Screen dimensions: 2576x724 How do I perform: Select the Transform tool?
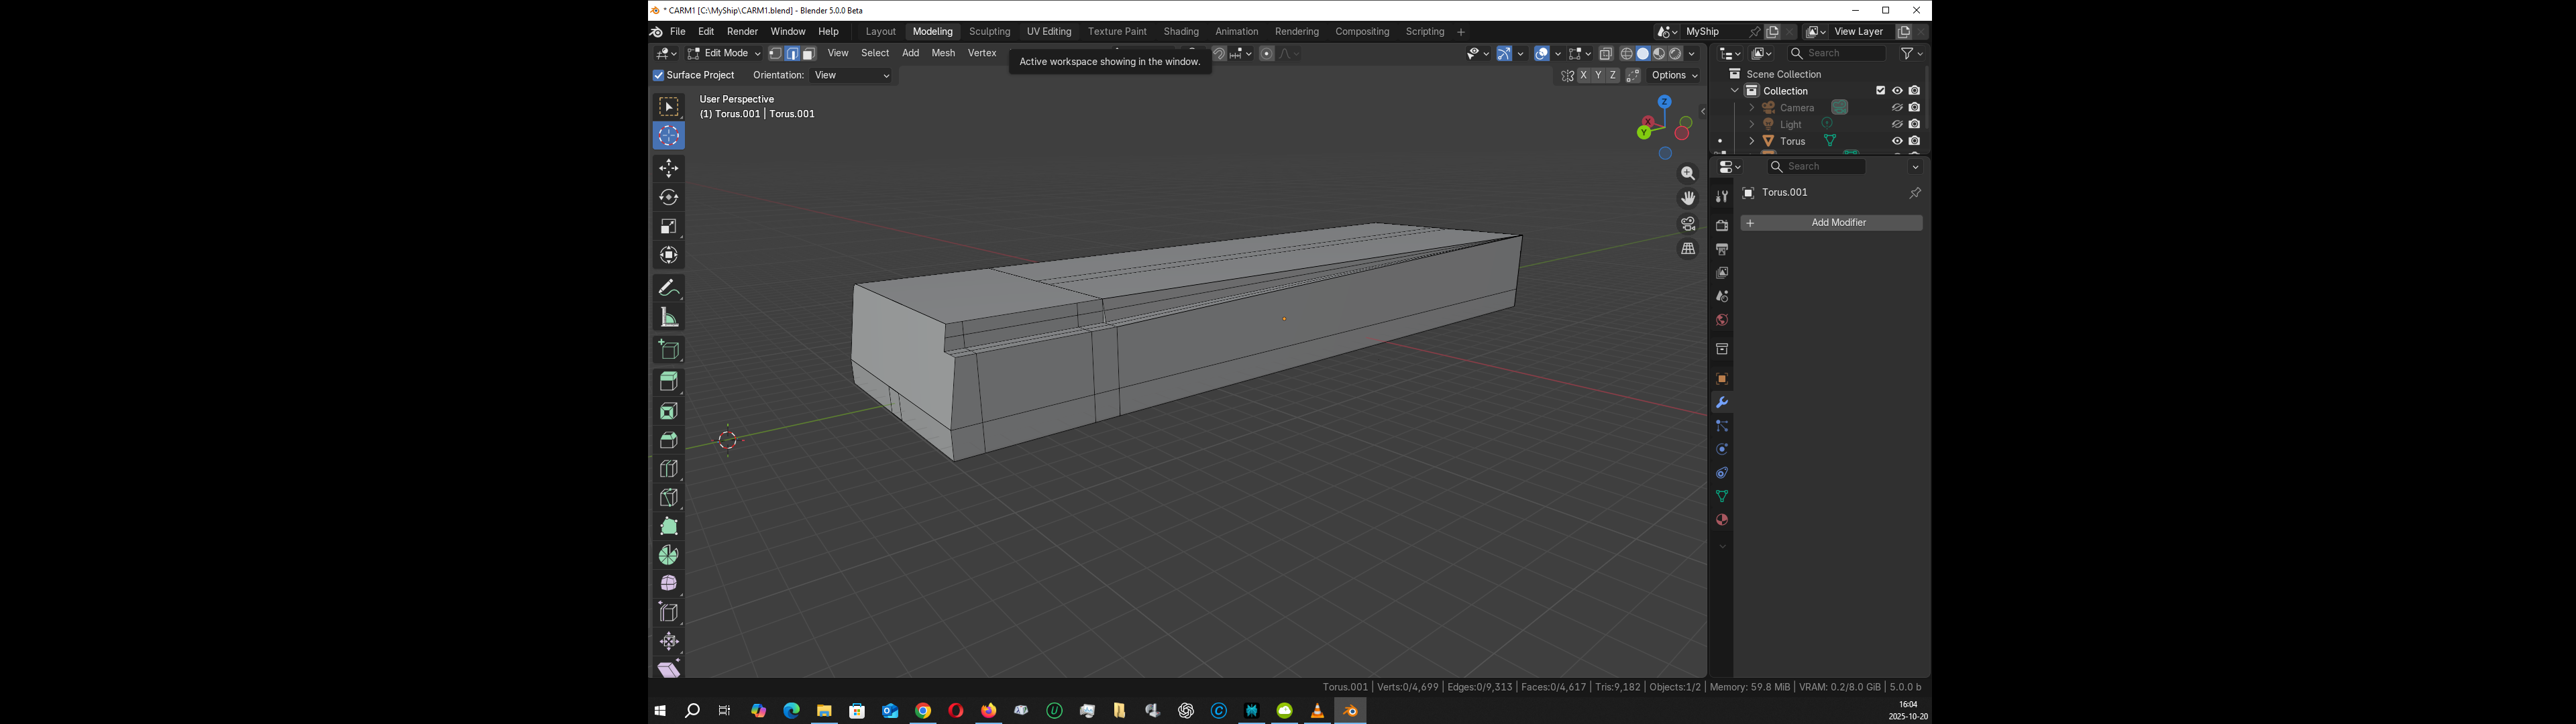point(669,255)
